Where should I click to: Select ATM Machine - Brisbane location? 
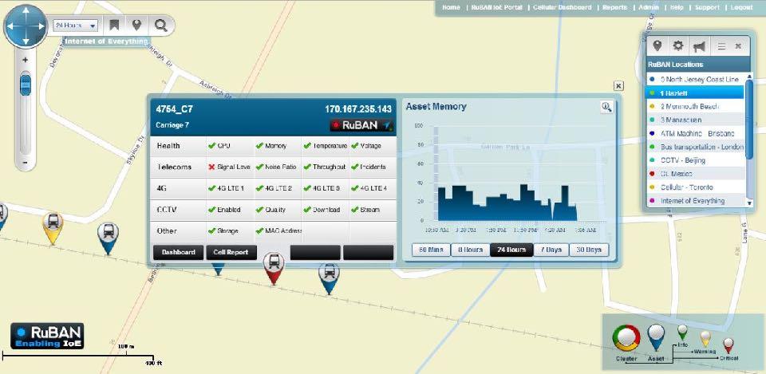tap(696, 133)
